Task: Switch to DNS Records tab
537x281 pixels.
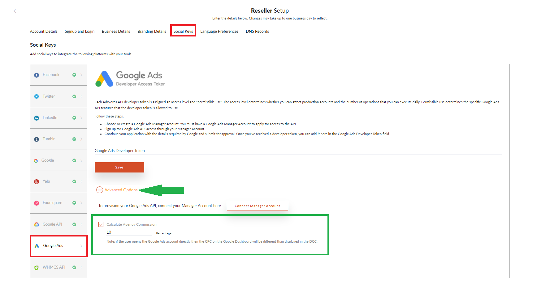Action: pyautogui.click(x=257, y=31)
